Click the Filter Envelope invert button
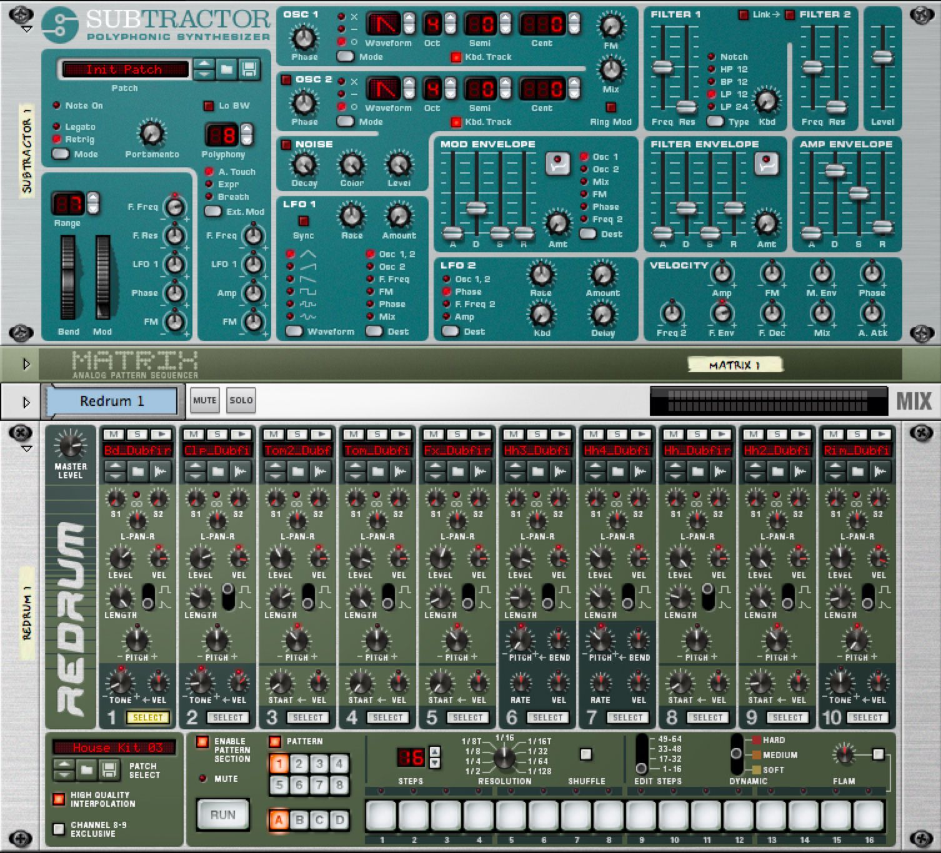941x853 pixels. tap(766, 163)
